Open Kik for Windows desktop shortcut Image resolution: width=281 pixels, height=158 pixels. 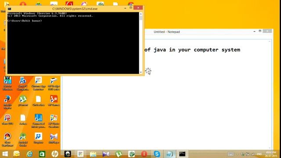7,83
